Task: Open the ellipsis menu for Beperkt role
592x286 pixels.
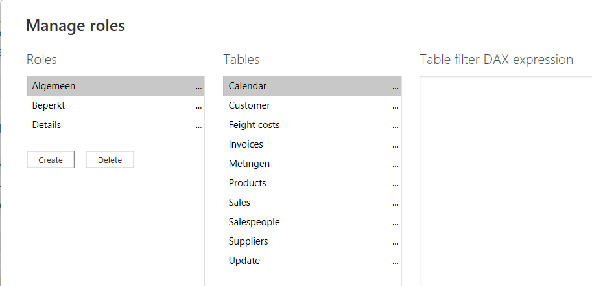Action: tap(198, 107)
